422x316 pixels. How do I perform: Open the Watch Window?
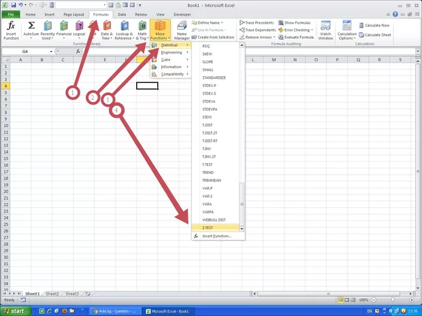pyautogui.click(x=325, y=30)
